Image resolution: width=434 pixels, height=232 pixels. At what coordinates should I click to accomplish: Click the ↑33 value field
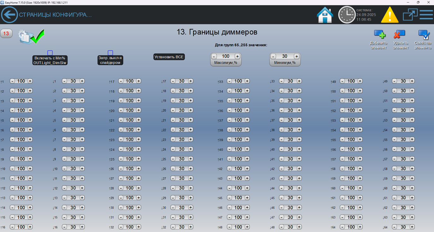point(238,81)
